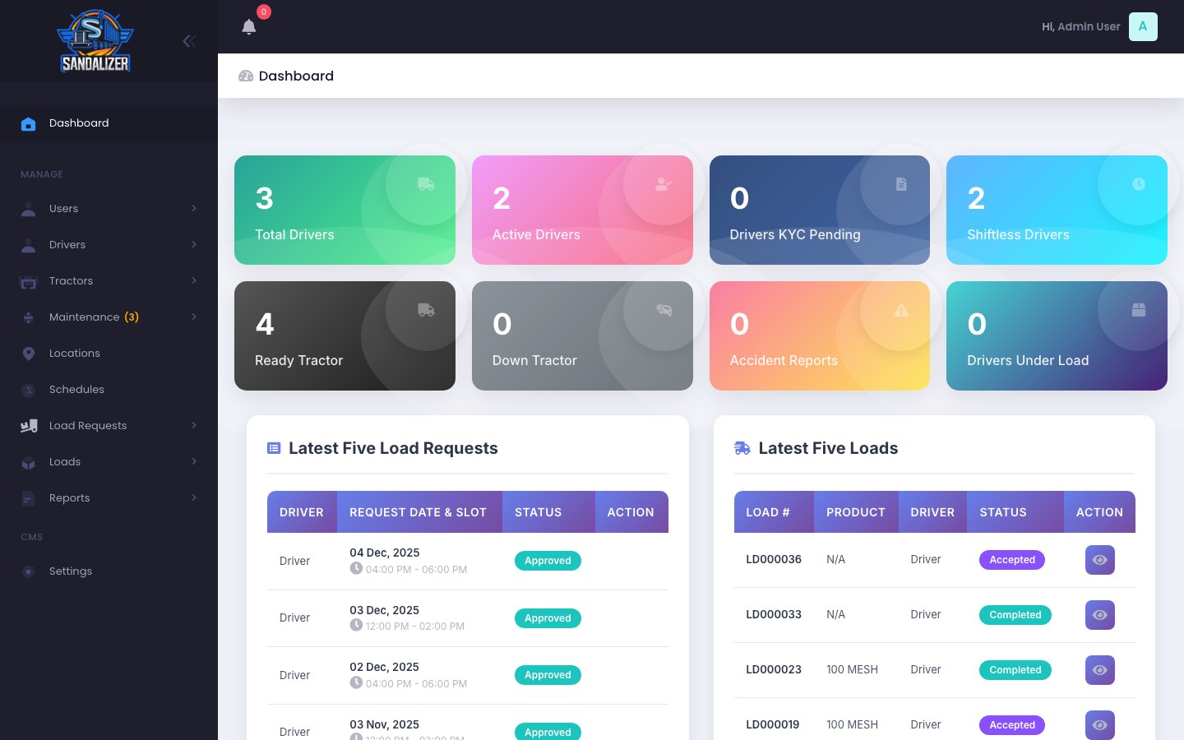Sort by Request Date & Slot column header
The width and height of the screenshot is (1184, 740).
point(418,512)
